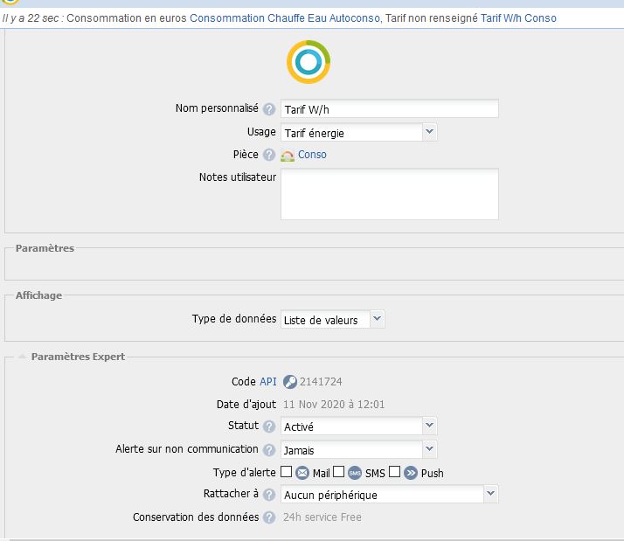Expand the Statut dropdown set to Activé
The image size is (624, 541).
point(359,427)
